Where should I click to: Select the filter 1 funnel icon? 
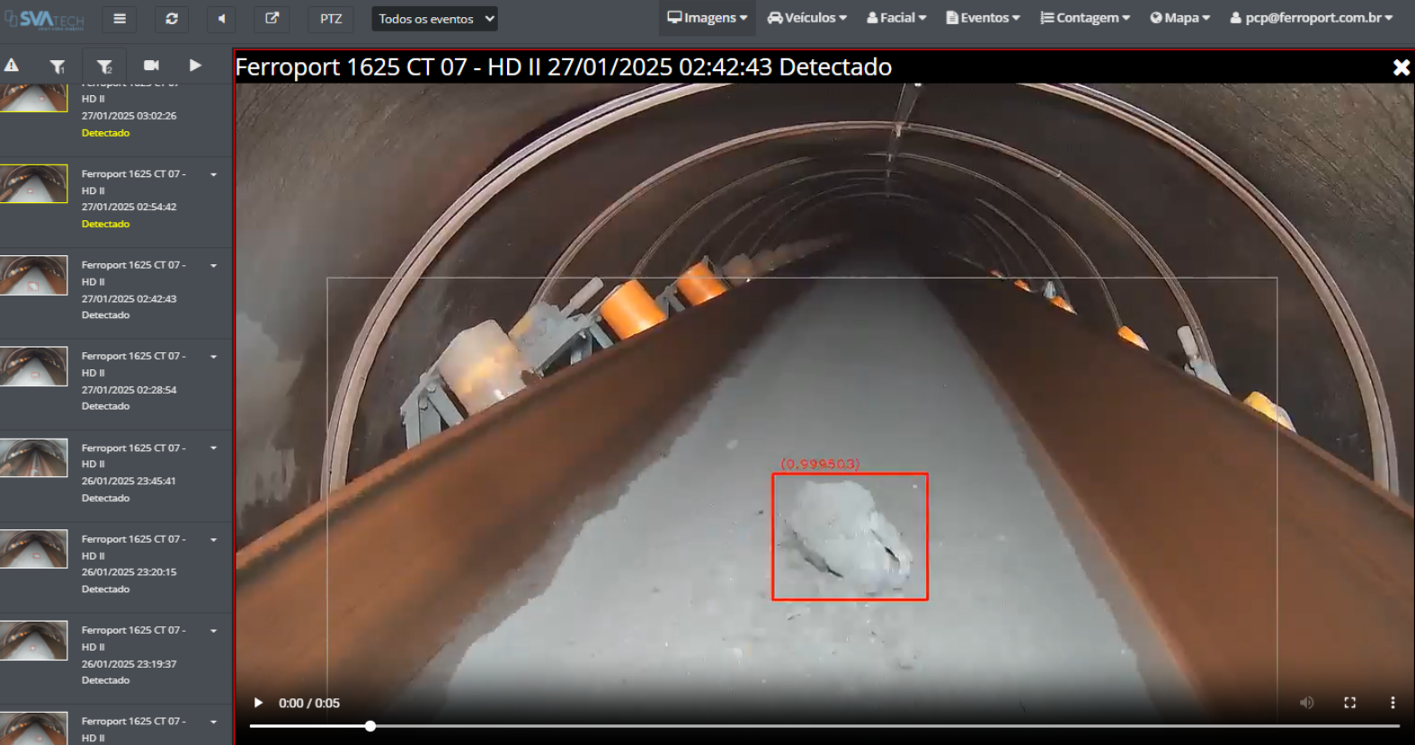(x=58, y=66)
